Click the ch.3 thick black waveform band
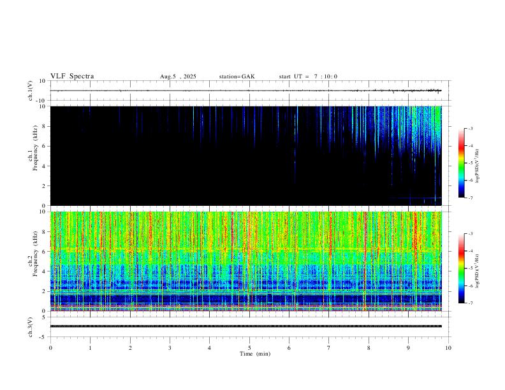The width and height of the screenshot is (505, 390). [245, 326]
